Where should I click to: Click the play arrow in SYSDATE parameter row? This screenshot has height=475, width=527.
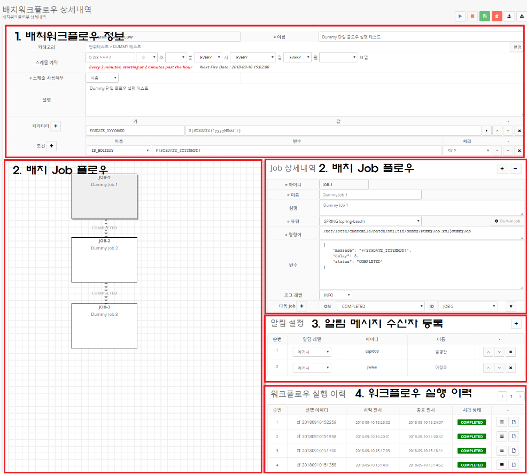tap(486, 131)
